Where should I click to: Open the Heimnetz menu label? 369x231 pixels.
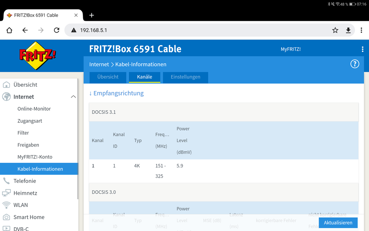coord(25,193)
